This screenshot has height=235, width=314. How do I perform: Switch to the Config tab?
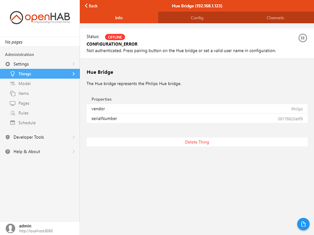coord(197,18)
